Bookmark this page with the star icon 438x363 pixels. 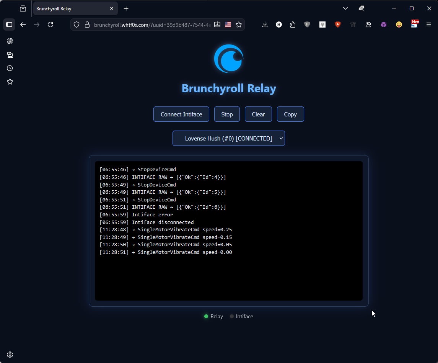pos(239,25)
